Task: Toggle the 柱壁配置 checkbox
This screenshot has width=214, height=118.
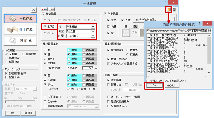Action: click(43, 14)
